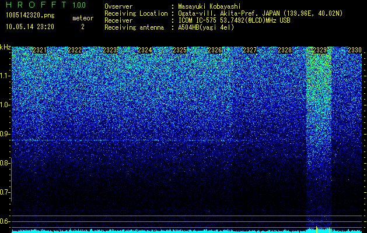Click the kHz axis unit label

5,47
